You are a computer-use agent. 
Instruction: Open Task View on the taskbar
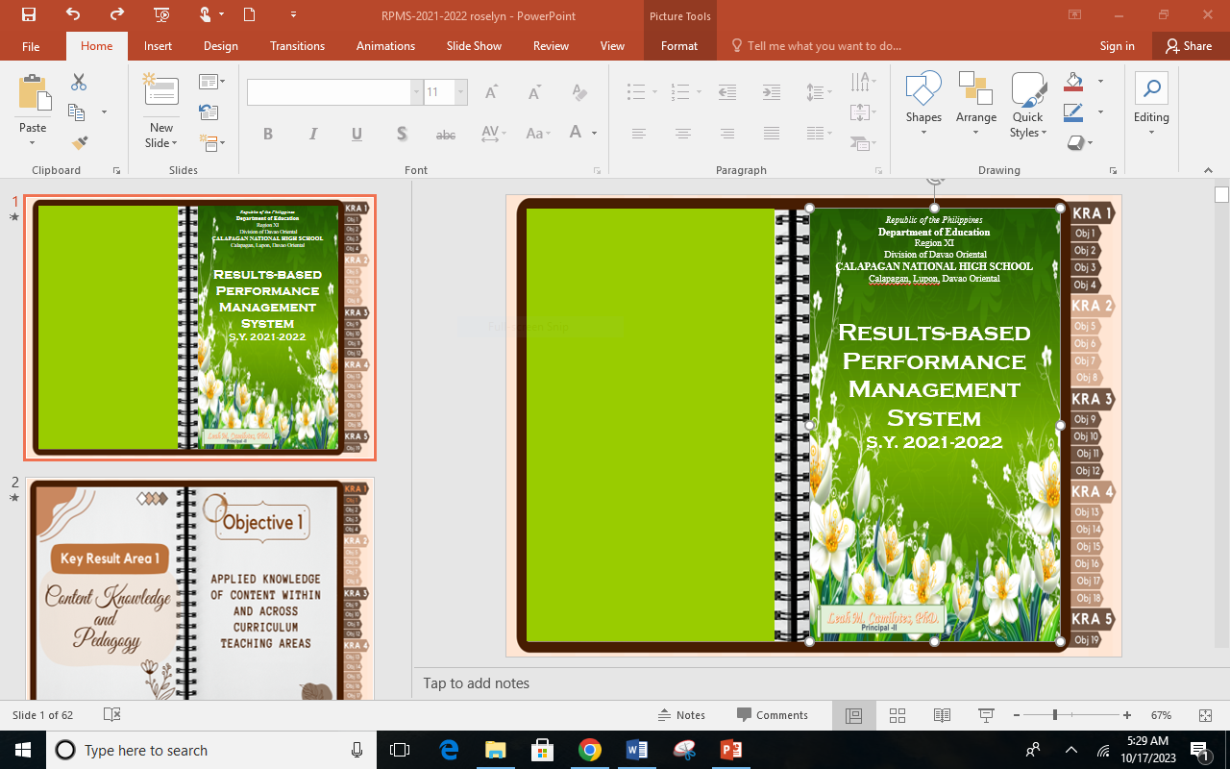pos(400,750)
